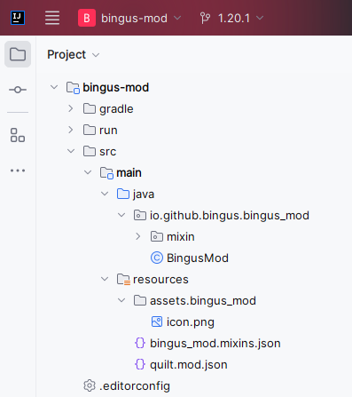Open the icon.png file

coord(191,322)
